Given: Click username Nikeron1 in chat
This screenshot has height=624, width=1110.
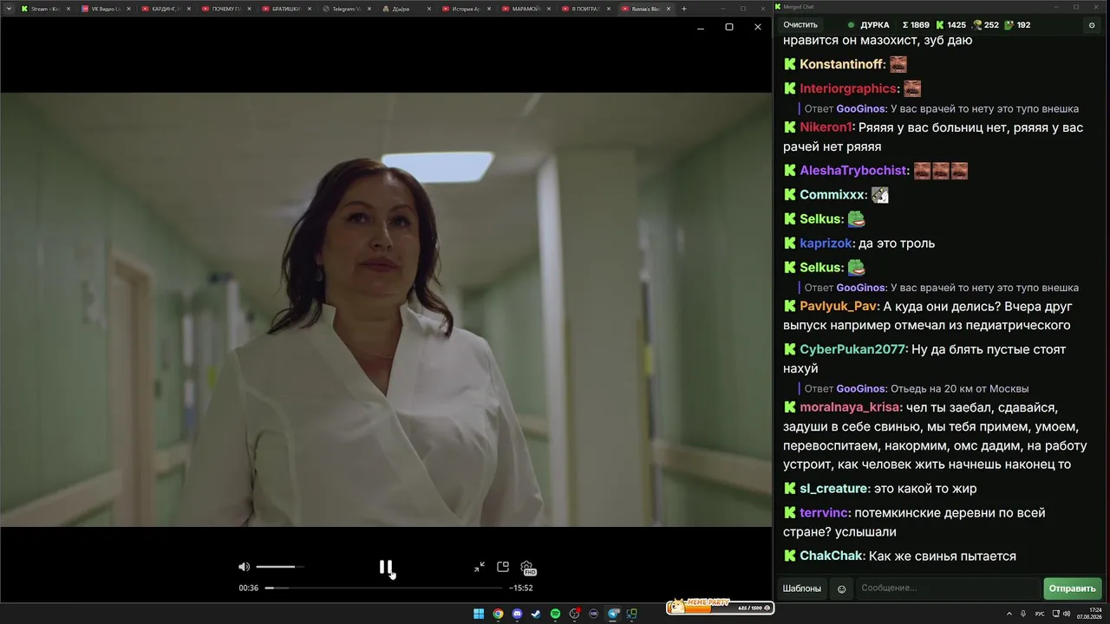Looking at the screenshot, I should 827,127.
